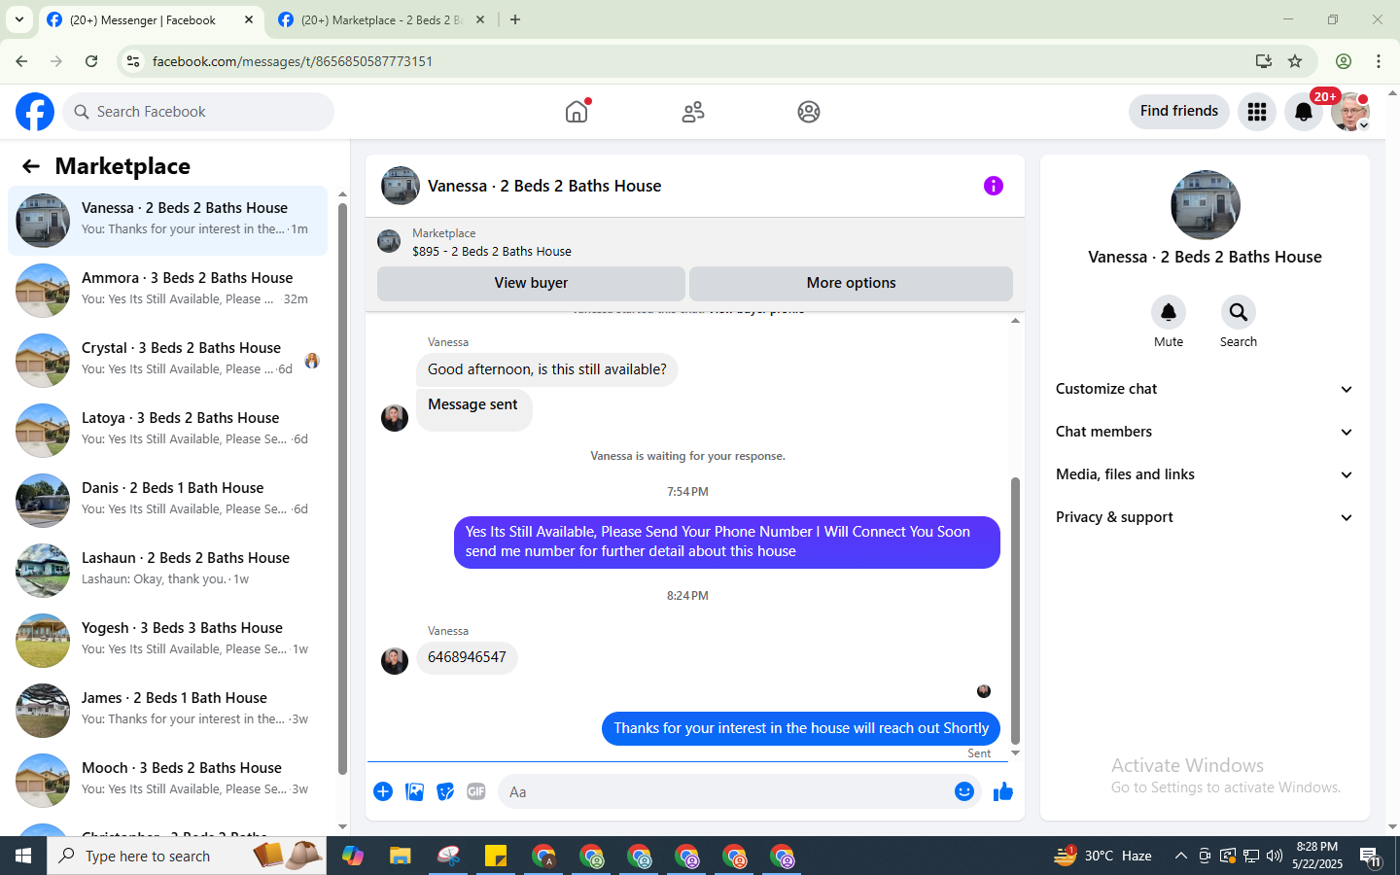Open the Vanessa chat header title
Image resolution: width=1400 pixels, height=875 pixels.
[544, 186]
